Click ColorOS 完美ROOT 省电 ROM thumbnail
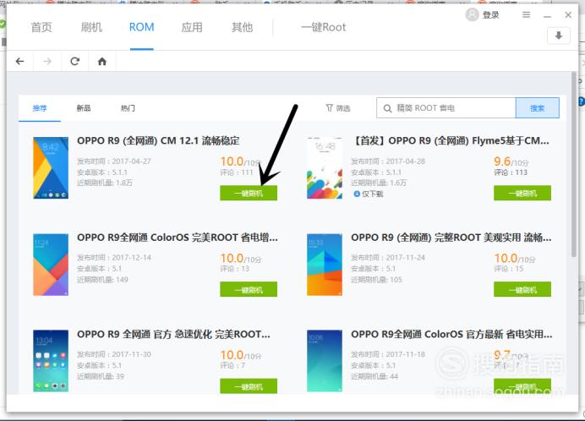Screen dimensions: 585x421 51,265
